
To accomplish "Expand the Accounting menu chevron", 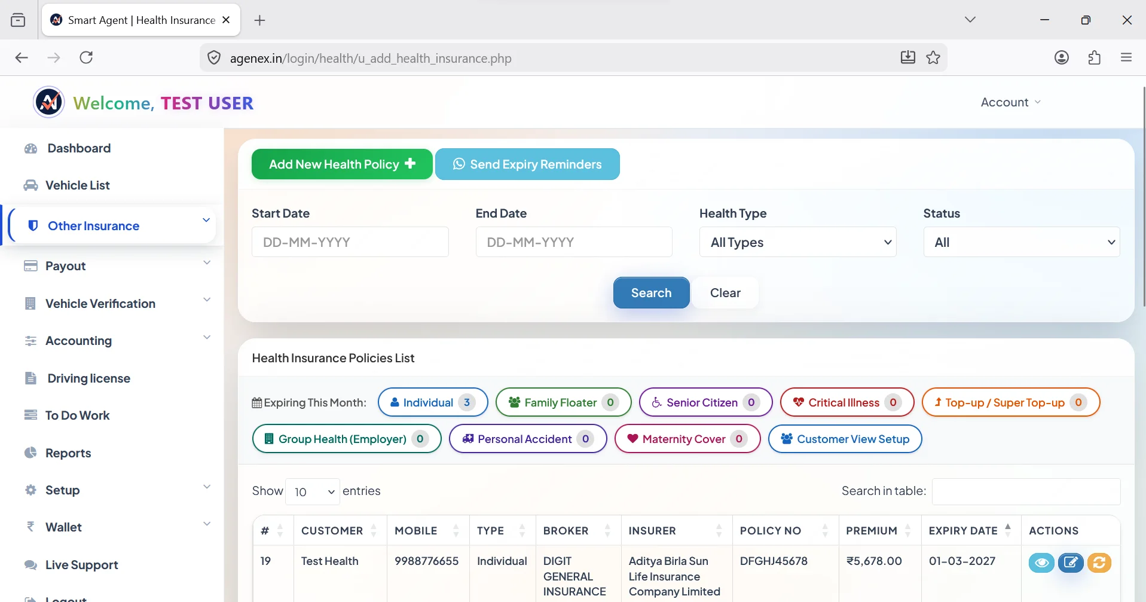I will tap(207, 337).
